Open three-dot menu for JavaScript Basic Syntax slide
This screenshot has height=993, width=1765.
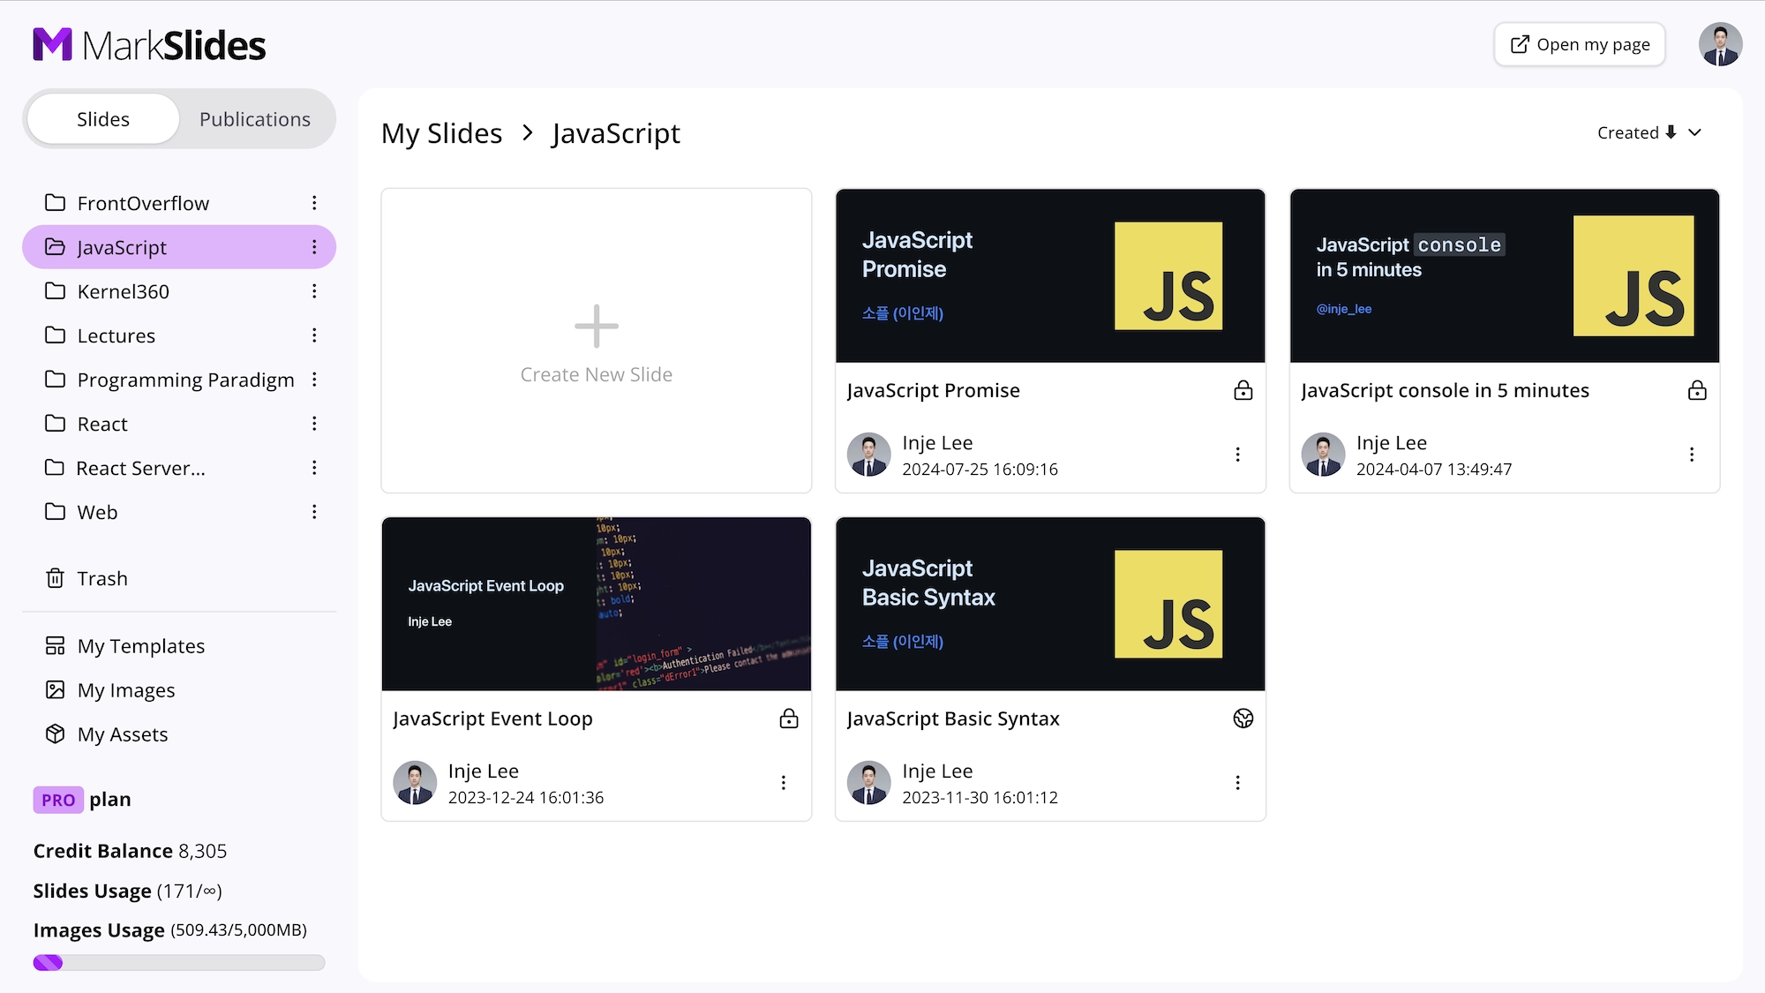(x=1237, y=783)
